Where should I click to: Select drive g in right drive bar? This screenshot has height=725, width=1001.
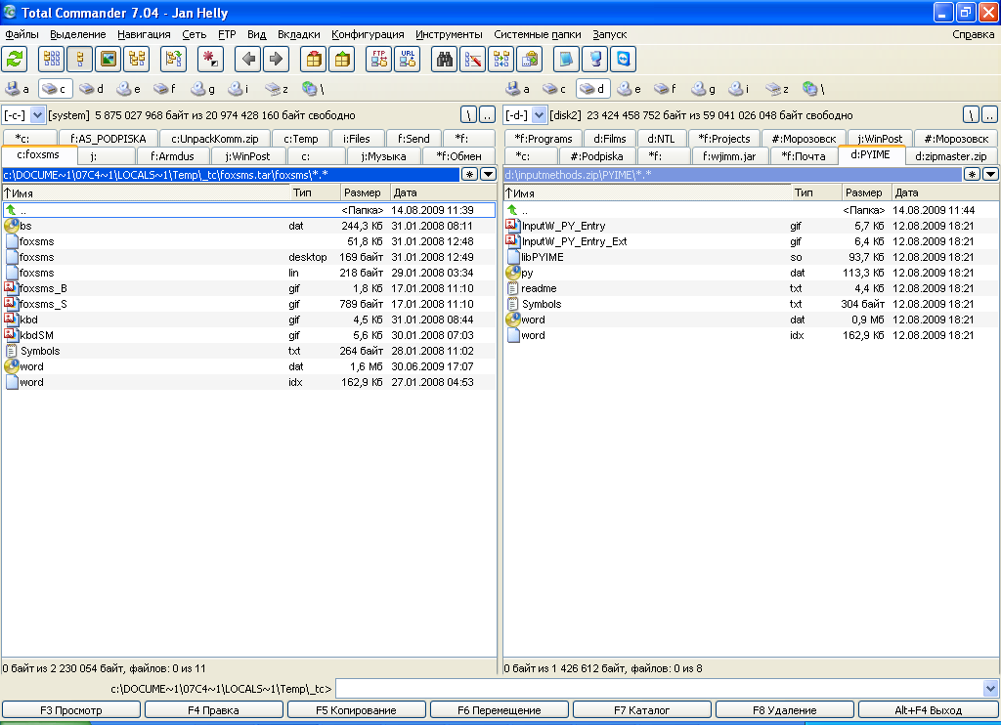704,89
